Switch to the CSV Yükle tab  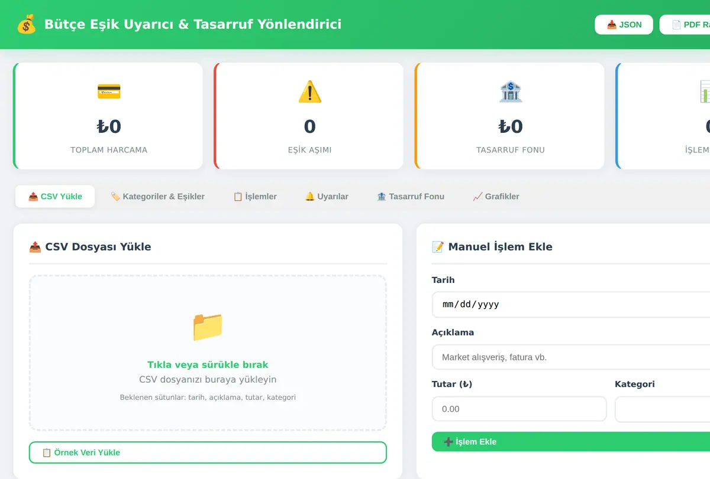pos(55,197)
